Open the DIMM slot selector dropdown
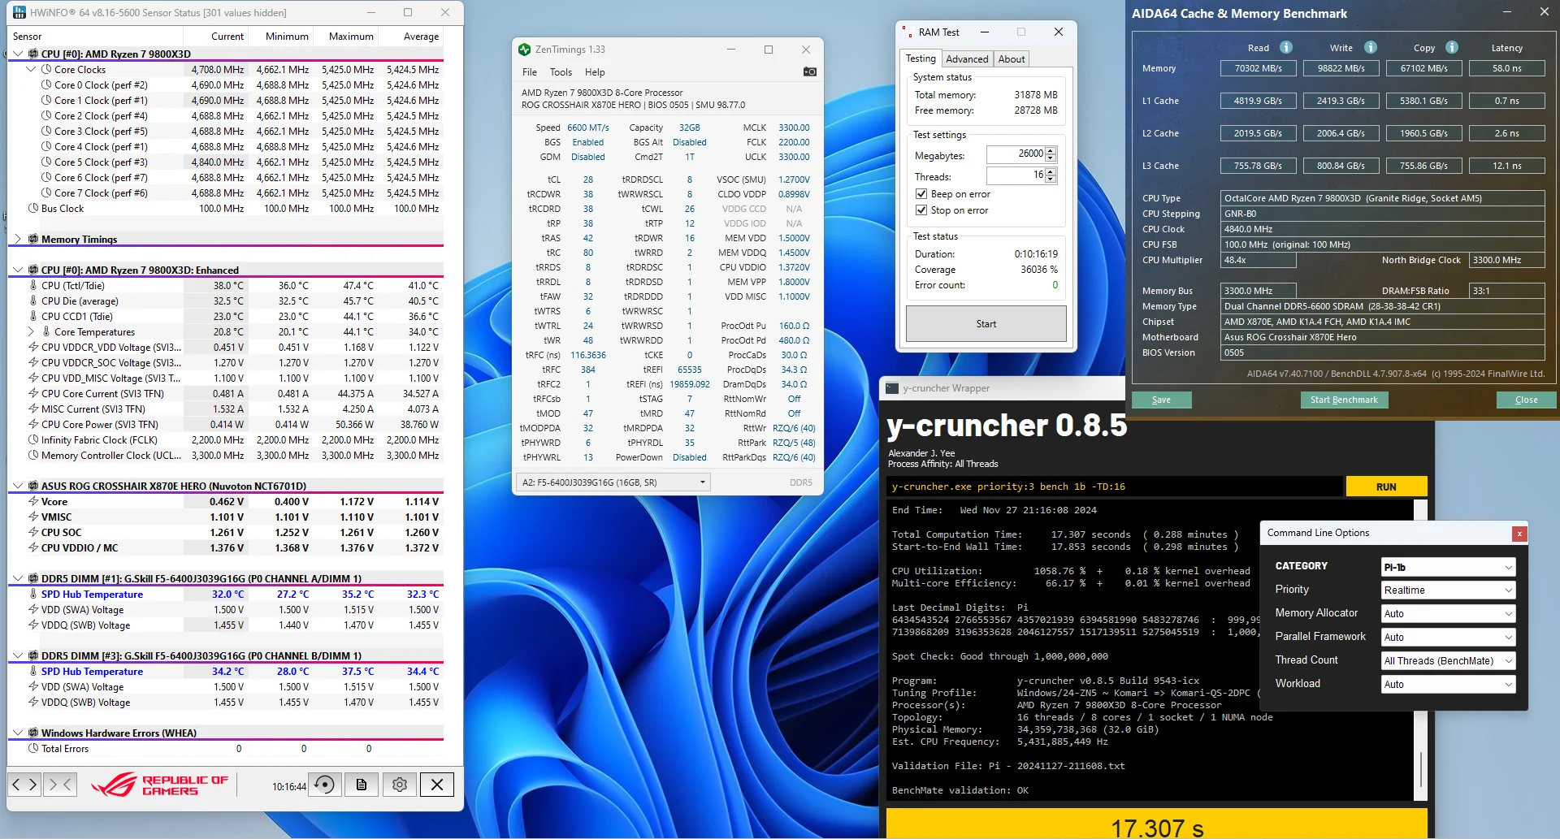The width and height of the screenshot is (1560, 839). (x=613, y=482)
